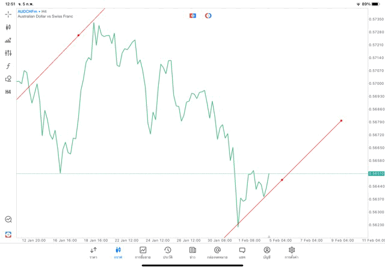
Task: Open the Mailbox (กล่องจดหมาย) tab
Action: [217, 252]
